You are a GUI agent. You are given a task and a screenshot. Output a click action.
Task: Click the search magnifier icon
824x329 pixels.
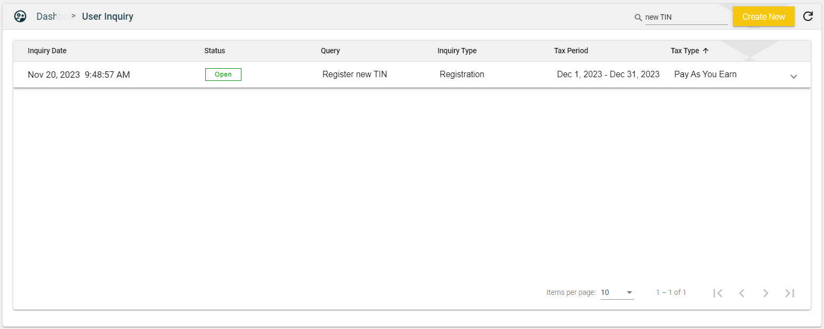click(x=638, y=18)
